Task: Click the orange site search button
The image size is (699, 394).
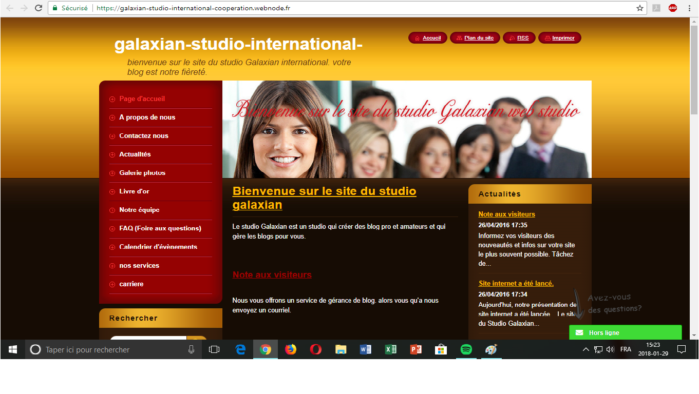Action: [197, 338]
